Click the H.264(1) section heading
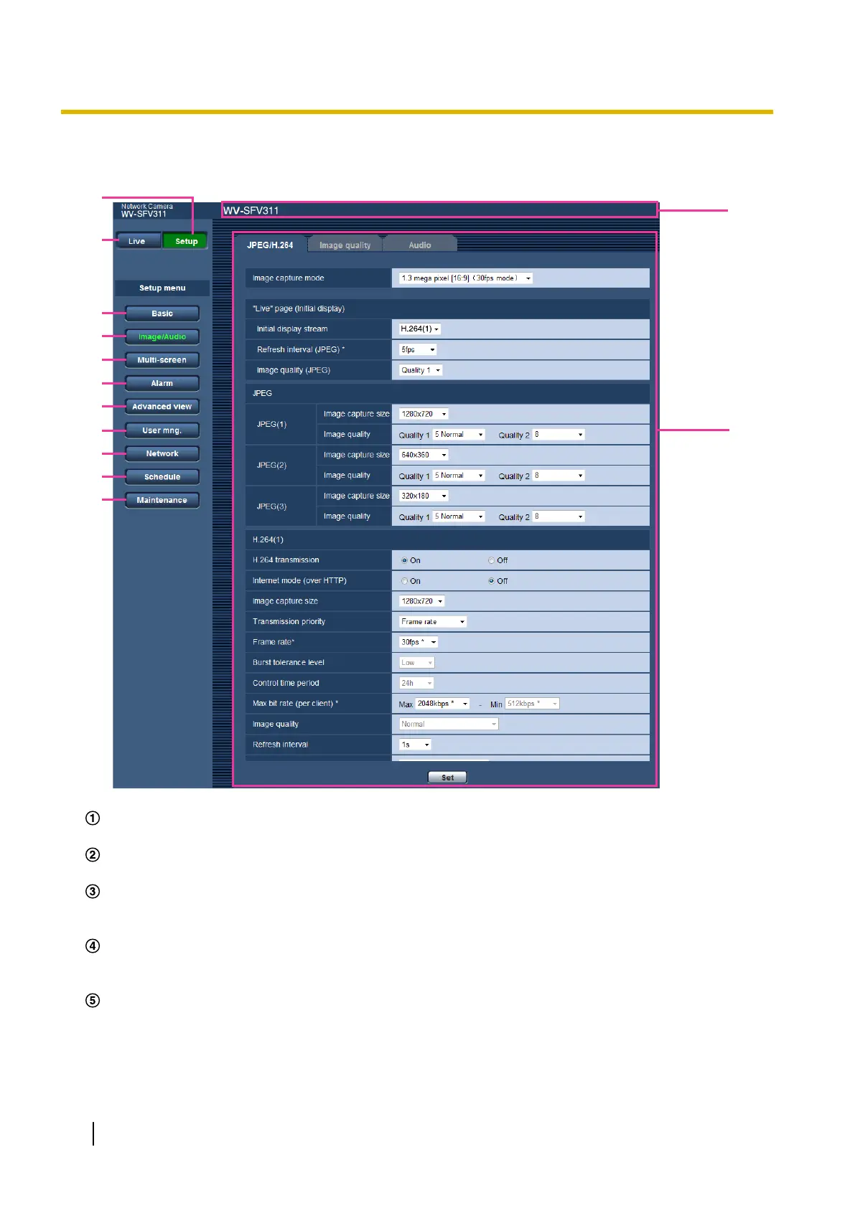855x1208 pixels. [x=447, y=539]
